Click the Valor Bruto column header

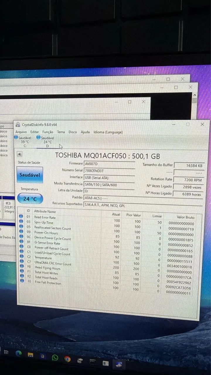pos(186,217)
